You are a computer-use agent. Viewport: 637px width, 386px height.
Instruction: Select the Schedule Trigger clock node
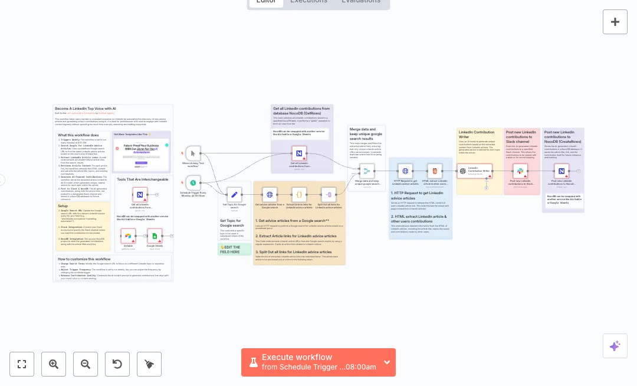point(193,183)
